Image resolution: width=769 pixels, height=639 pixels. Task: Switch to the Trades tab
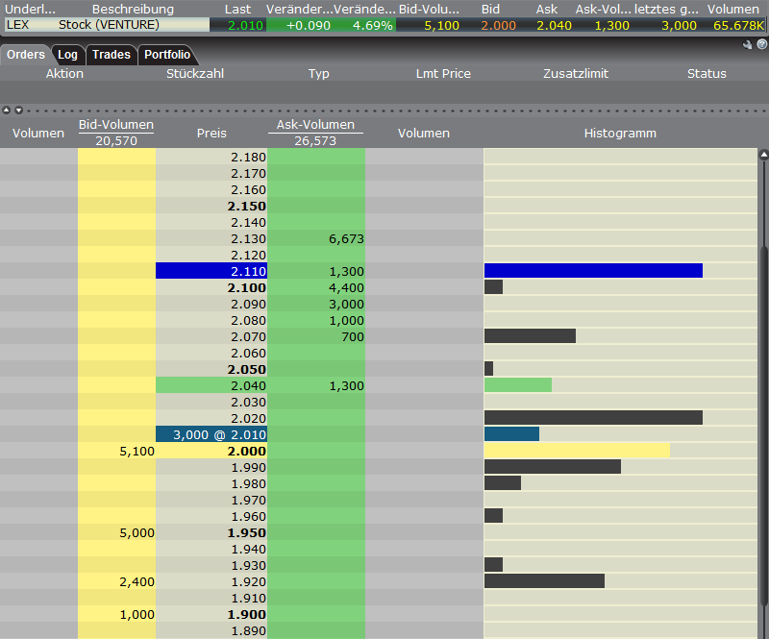click(112, 55)
